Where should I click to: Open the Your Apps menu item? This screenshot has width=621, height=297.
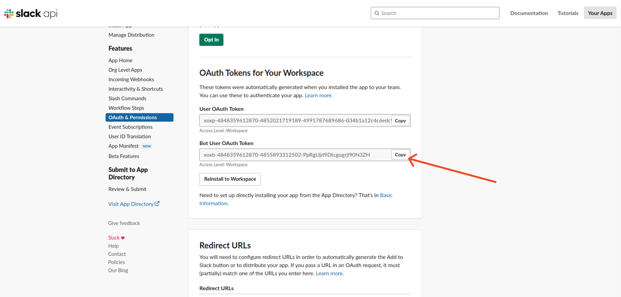tap(600, 13)
